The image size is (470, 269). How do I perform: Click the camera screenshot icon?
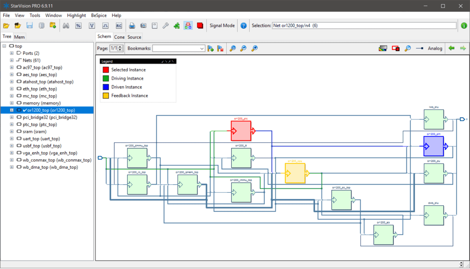(x=143, y=26)
